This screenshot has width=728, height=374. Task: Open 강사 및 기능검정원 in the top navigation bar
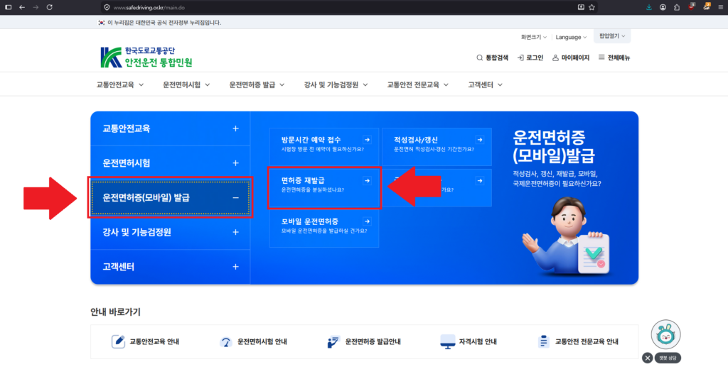click(336, 85)
